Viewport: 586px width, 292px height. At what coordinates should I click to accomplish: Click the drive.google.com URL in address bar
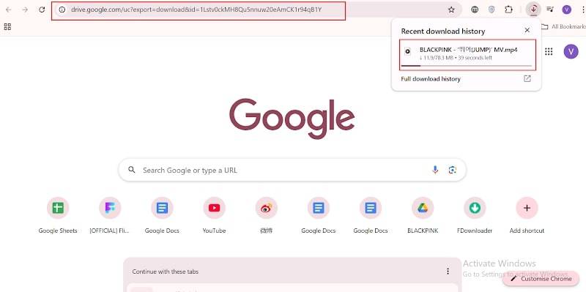pyautogui.click(x=196, y=10)
